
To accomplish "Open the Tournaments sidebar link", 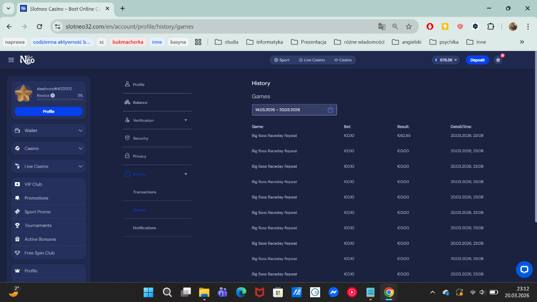I will 38,225.
